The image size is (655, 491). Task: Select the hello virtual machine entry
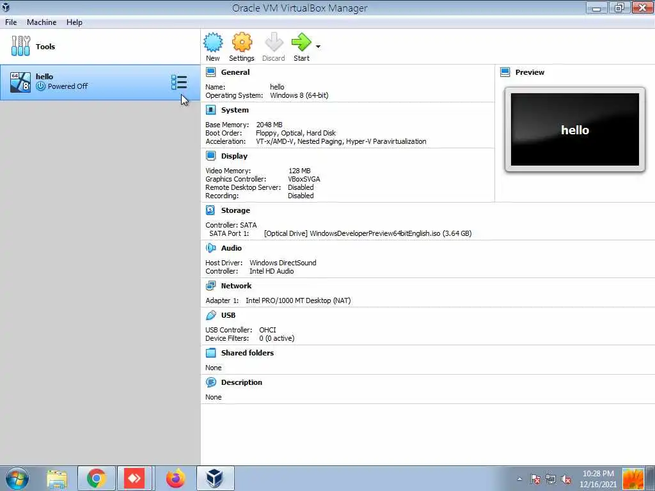click(x=100, y=82)
